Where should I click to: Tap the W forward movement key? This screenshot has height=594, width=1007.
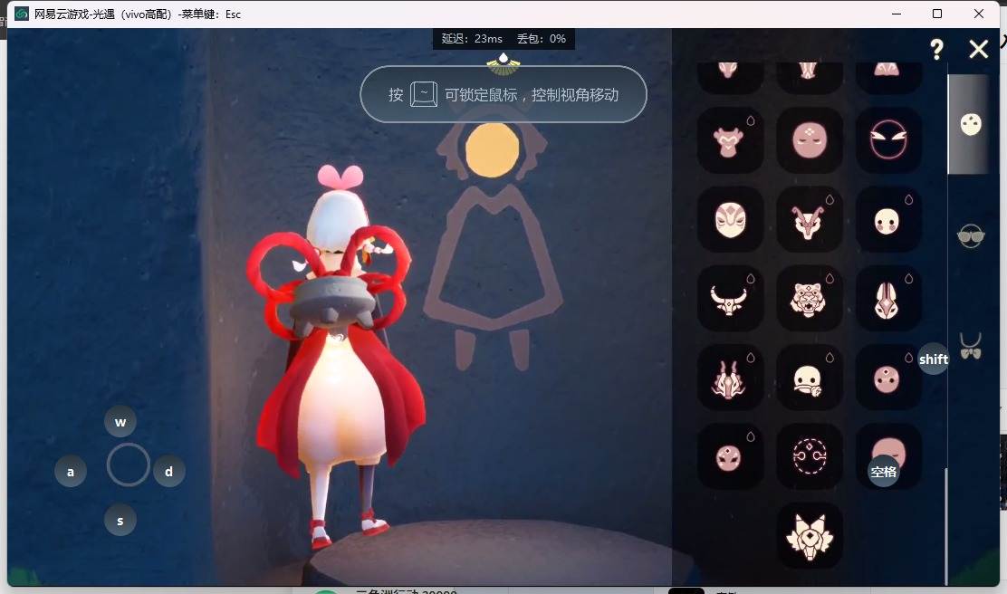pyautogui.click(x=120, y=422)
